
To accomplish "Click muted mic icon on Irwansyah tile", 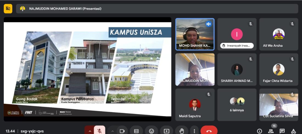I will point(250,24).
